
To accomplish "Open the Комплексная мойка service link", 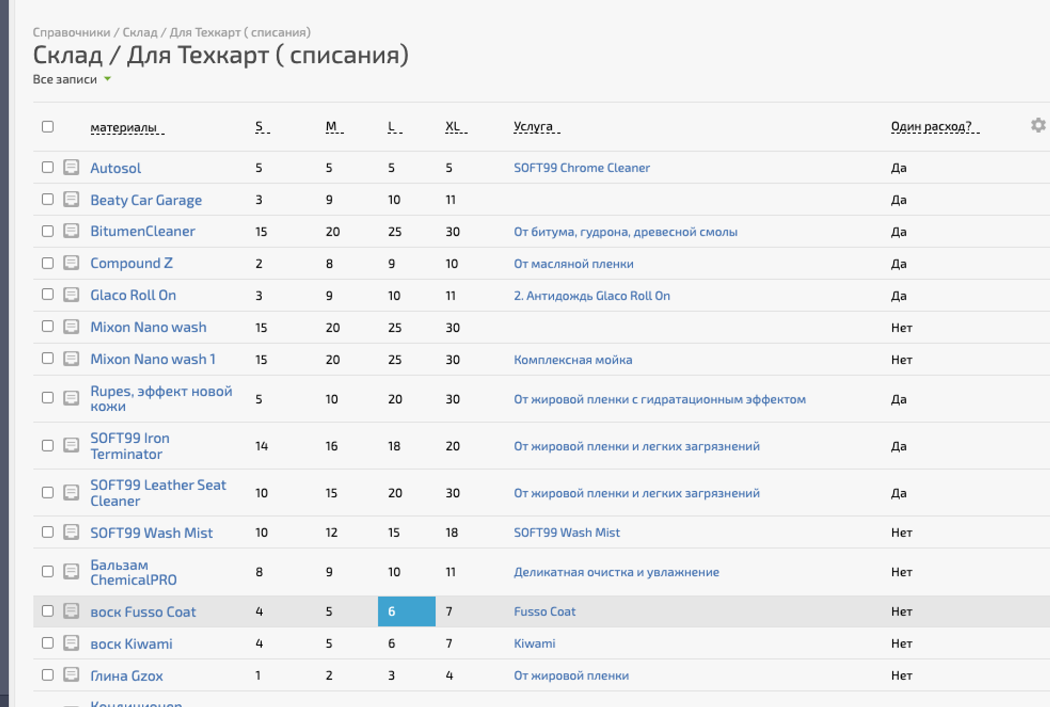I will coord(572,360).
